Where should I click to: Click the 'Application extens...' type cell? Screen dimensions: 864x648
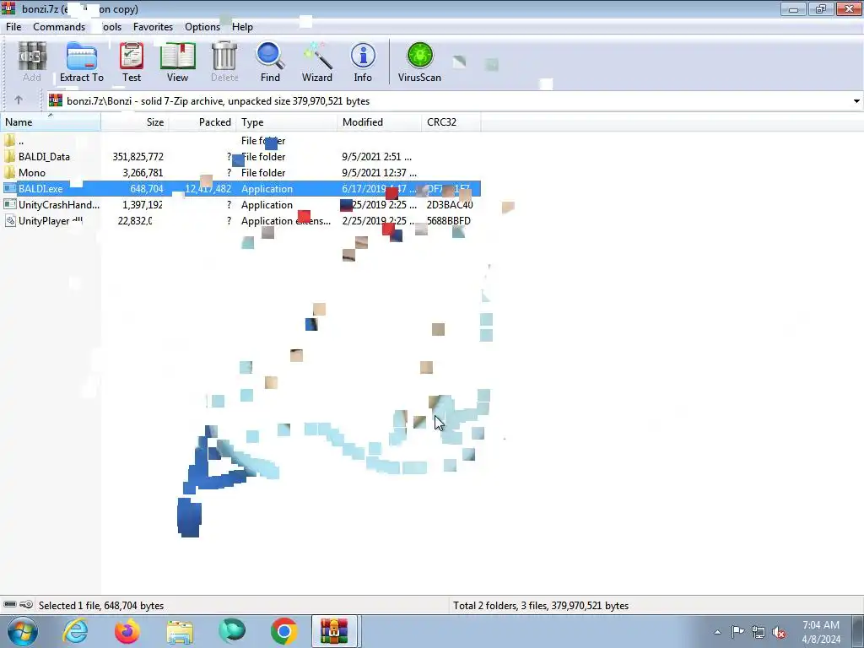(x=286, y=220)
